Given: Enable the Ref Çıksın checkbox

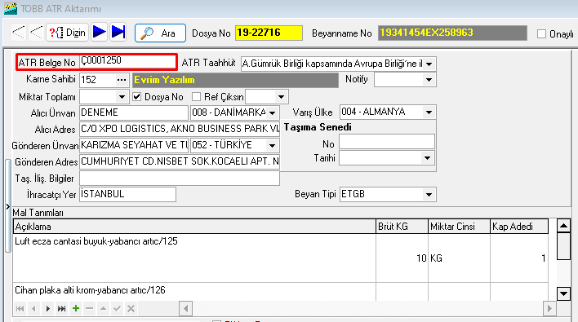Looking at the screenshot, I should 197,97.
